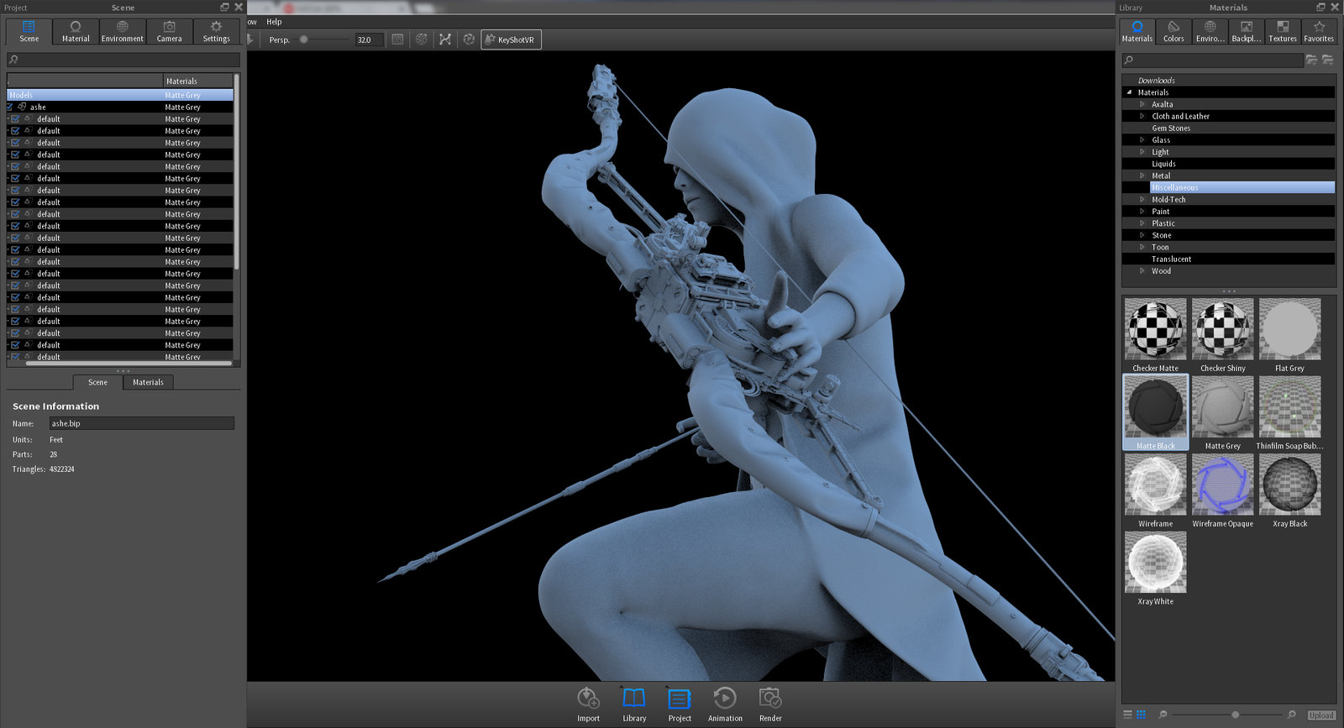Switch the Library to list view

pos(1127,715)
